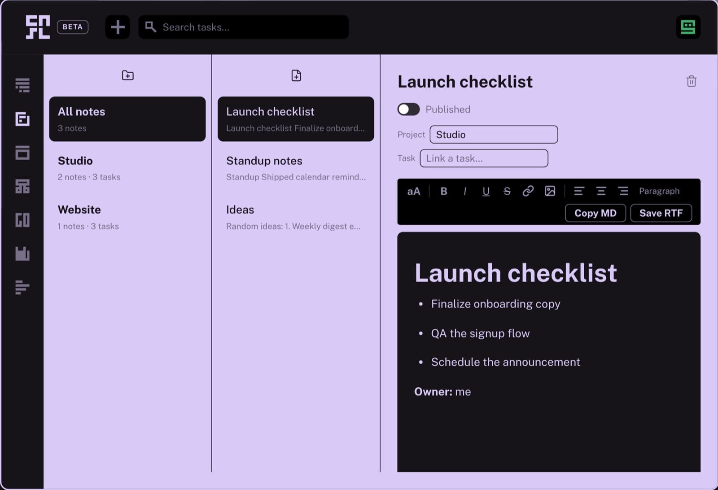Align text right
Viewport: 718px width, 490px height.
[623, 191]
